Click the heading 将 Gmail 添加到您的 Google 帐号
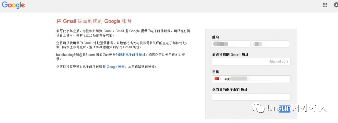 (x=94, y=21)
